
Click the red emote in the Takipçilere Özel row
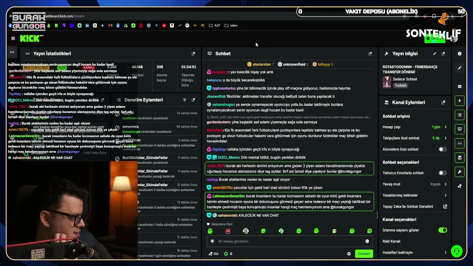click(x=228, y=231)
